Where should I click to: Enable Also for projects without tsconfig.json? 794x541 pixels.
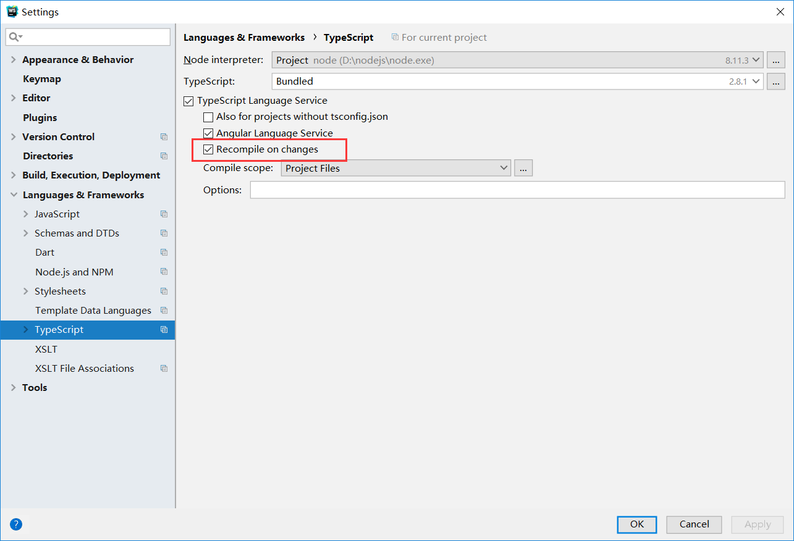point(208,117)
